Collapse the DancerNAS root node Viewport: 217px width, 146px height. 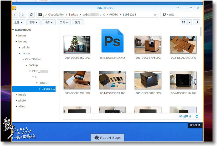13,30
